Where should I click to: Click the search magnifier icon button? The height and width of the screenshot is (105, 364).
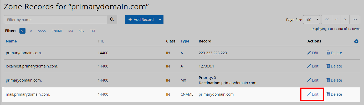(112, 20)
